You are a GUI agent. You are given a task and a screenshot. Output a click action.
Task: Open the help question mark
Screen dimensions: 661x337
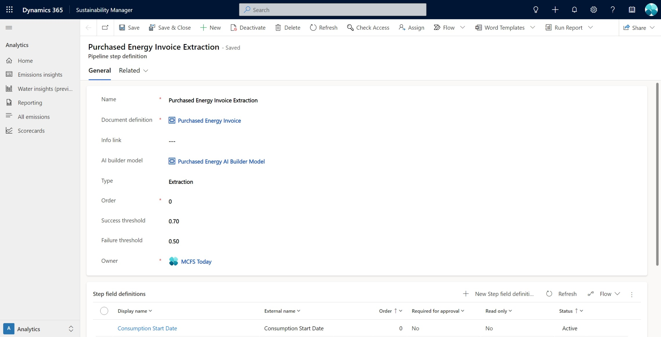613,10
